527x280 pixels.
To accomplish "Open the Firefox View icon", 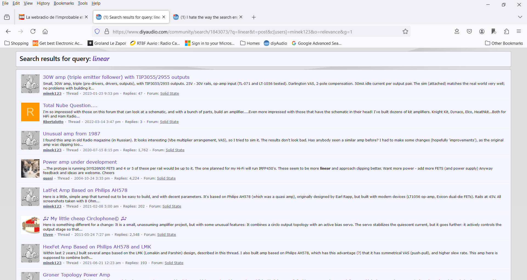I will 7,17.
